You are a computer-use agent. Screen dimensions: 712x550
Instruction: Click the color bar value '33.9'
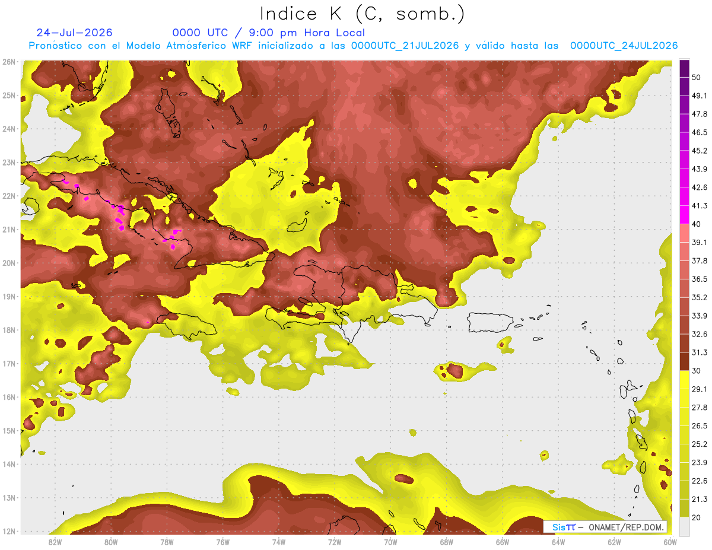(700, 316)
